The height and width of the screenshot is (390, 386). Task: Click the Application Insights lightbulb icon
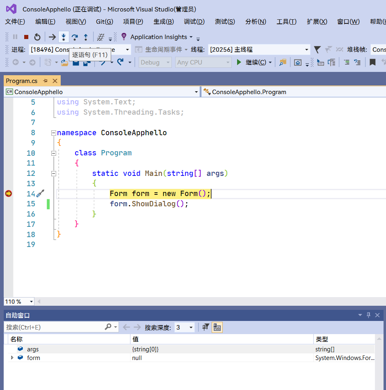click(x=124, y=37)
